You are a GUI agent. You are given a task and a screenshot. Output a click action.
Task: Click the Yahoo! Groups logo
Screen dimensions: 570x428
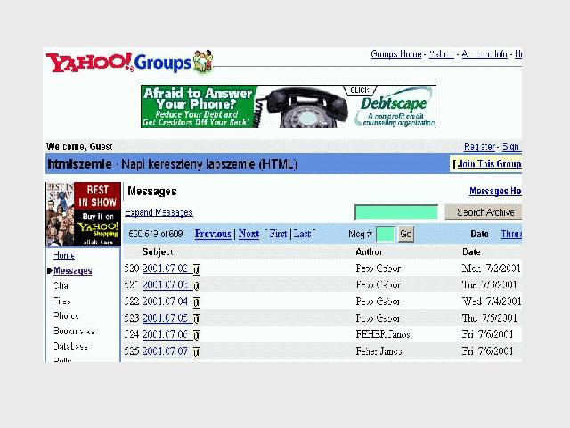pos(129,62)
